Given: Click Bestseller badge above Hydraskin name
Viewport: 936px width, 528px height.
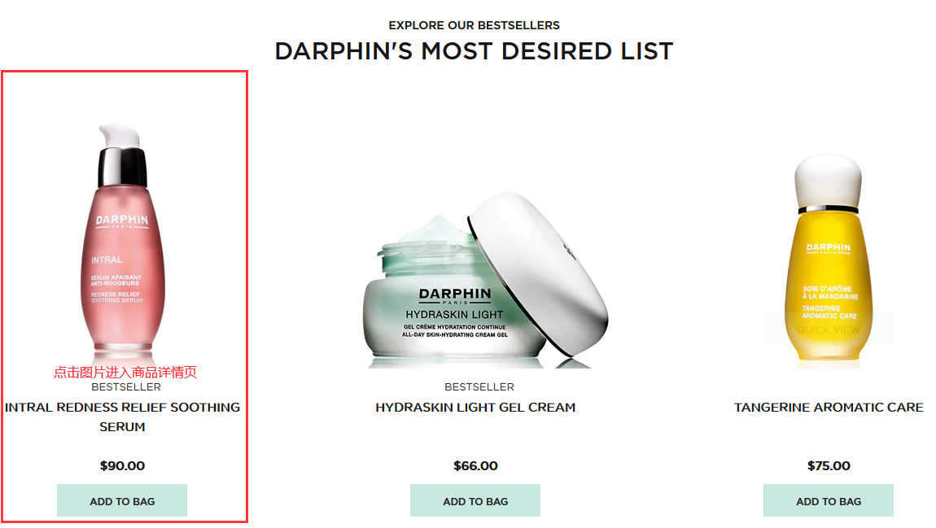Looking at the screenshot, I should (479, 387).
